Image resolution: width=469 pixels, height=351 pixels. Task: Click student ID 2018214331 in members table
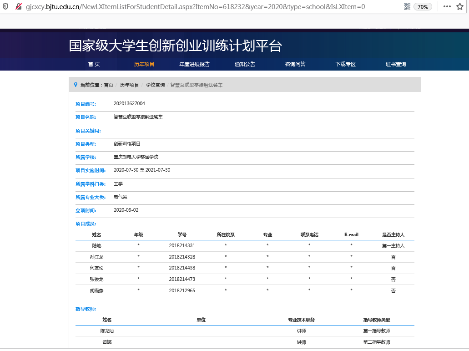pyautogui.click(x=182, y=245)
